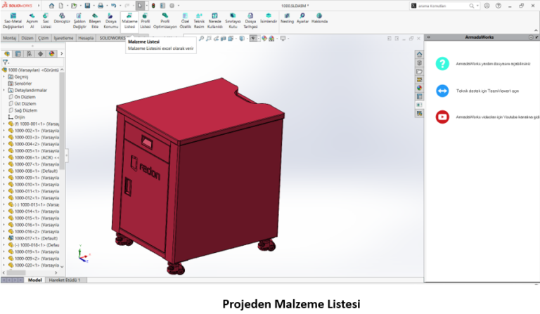
Task: Collapse the ArmadaWorks task pane
Action: tap(428, 37)
